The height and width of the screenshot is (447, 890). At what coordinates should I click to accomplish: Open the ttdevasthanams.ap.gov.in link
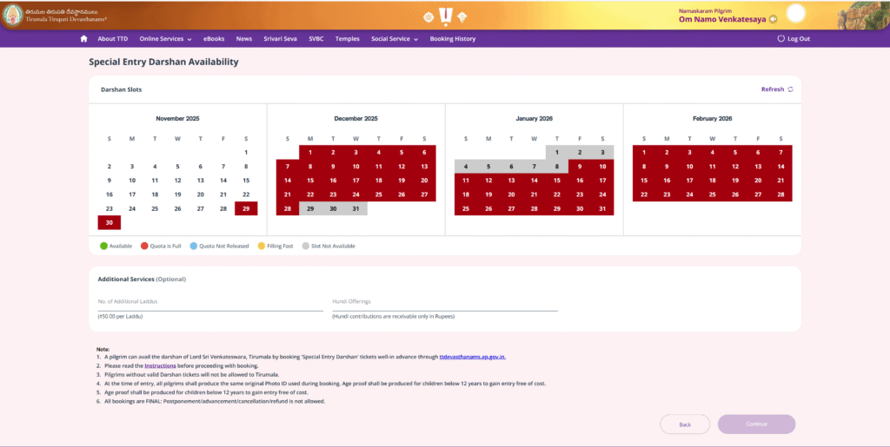(472, 357)
